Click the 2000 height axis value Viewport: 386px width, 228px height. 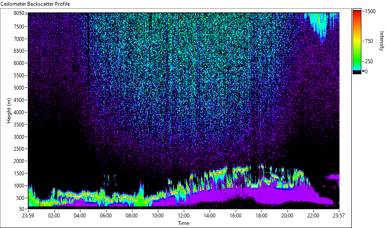click(x=19, y=161)
